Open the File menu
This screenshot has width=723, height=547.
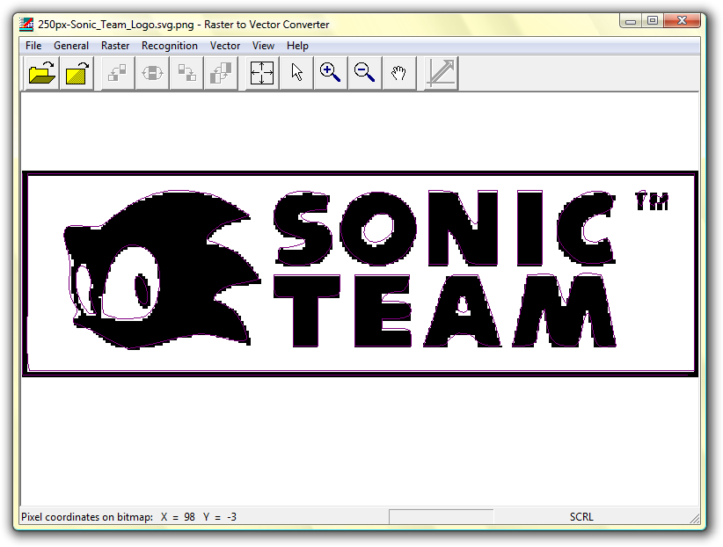(x=33, y=46)
